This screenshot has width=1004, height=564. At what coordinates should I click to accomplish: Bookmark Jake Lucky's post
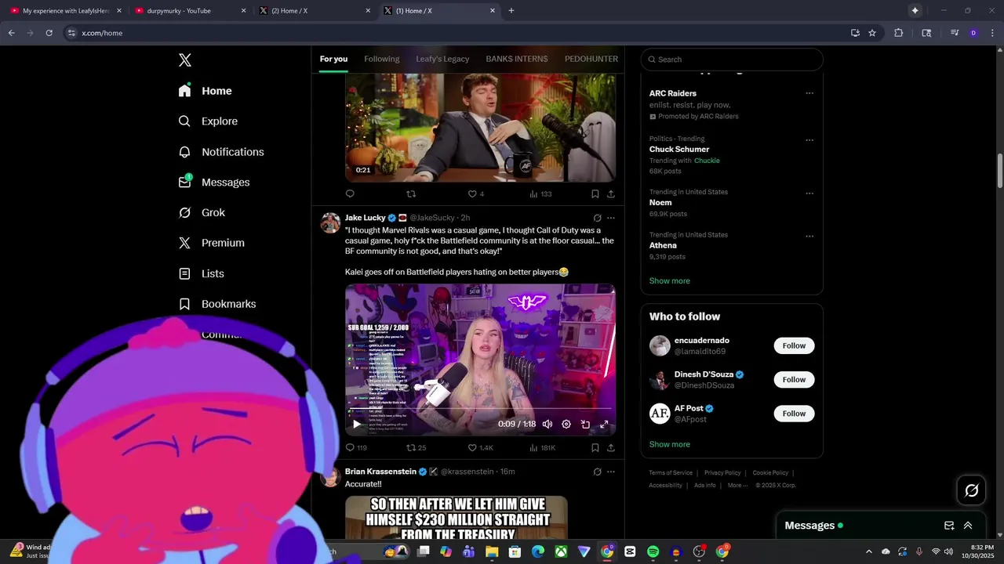[595, 448]
